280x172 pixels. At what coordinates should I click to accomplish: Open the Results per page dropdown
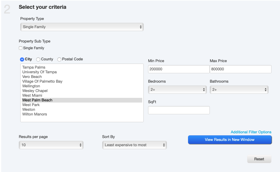tap(51, 145)
